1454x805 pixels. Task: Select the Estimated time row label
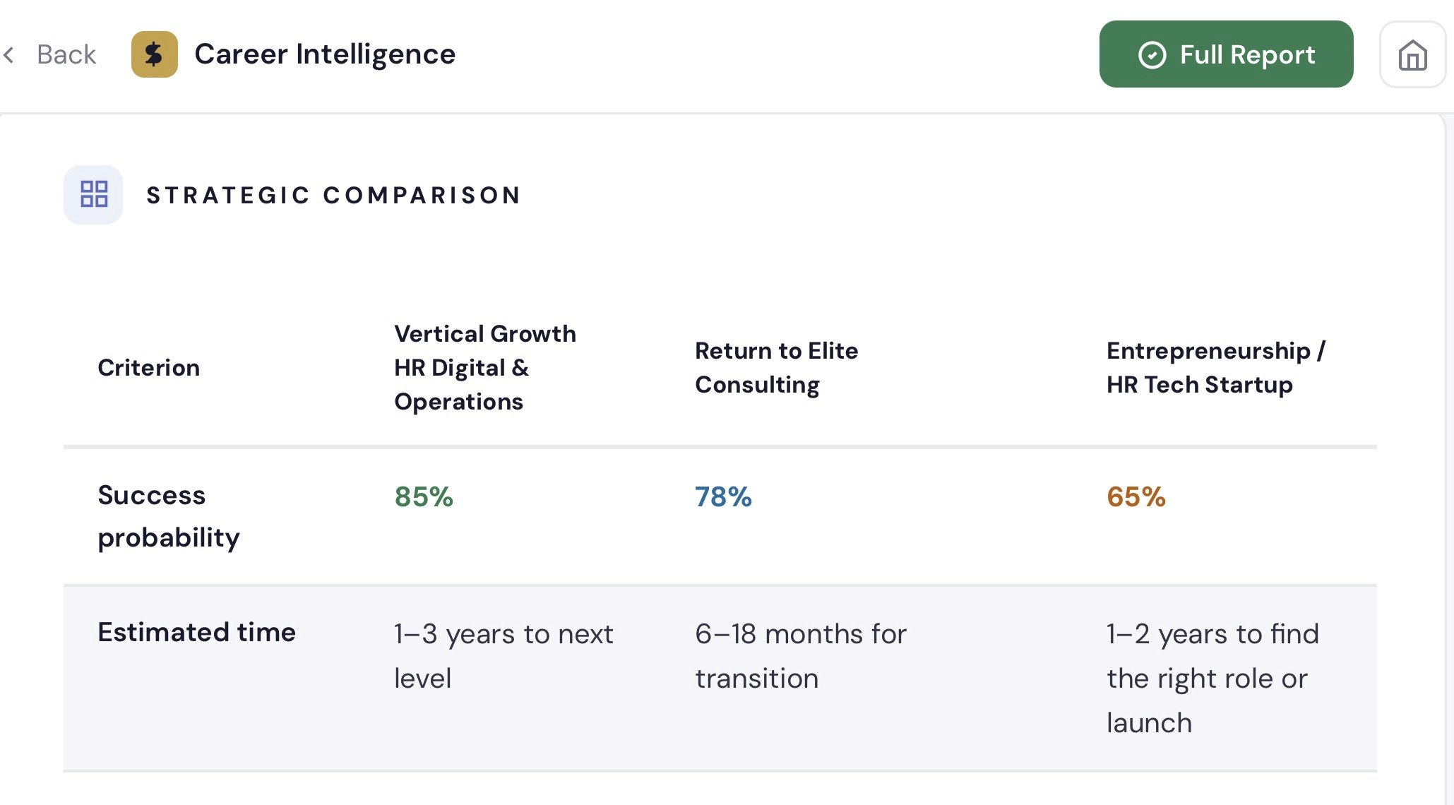pos(196,632)
